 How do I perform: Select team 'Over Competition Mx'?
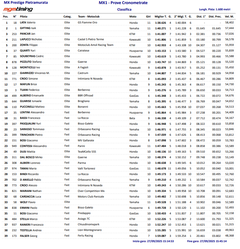(x=91, y=191)
